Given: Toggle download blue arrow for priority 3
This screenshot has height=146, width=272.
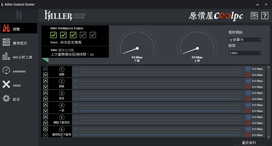Looking at the screenshot, I should pos(248,93).
